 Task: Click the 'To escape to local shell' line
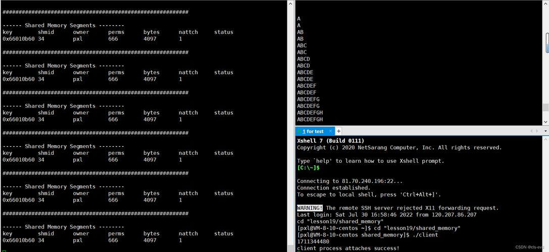(x=369, y=195)
